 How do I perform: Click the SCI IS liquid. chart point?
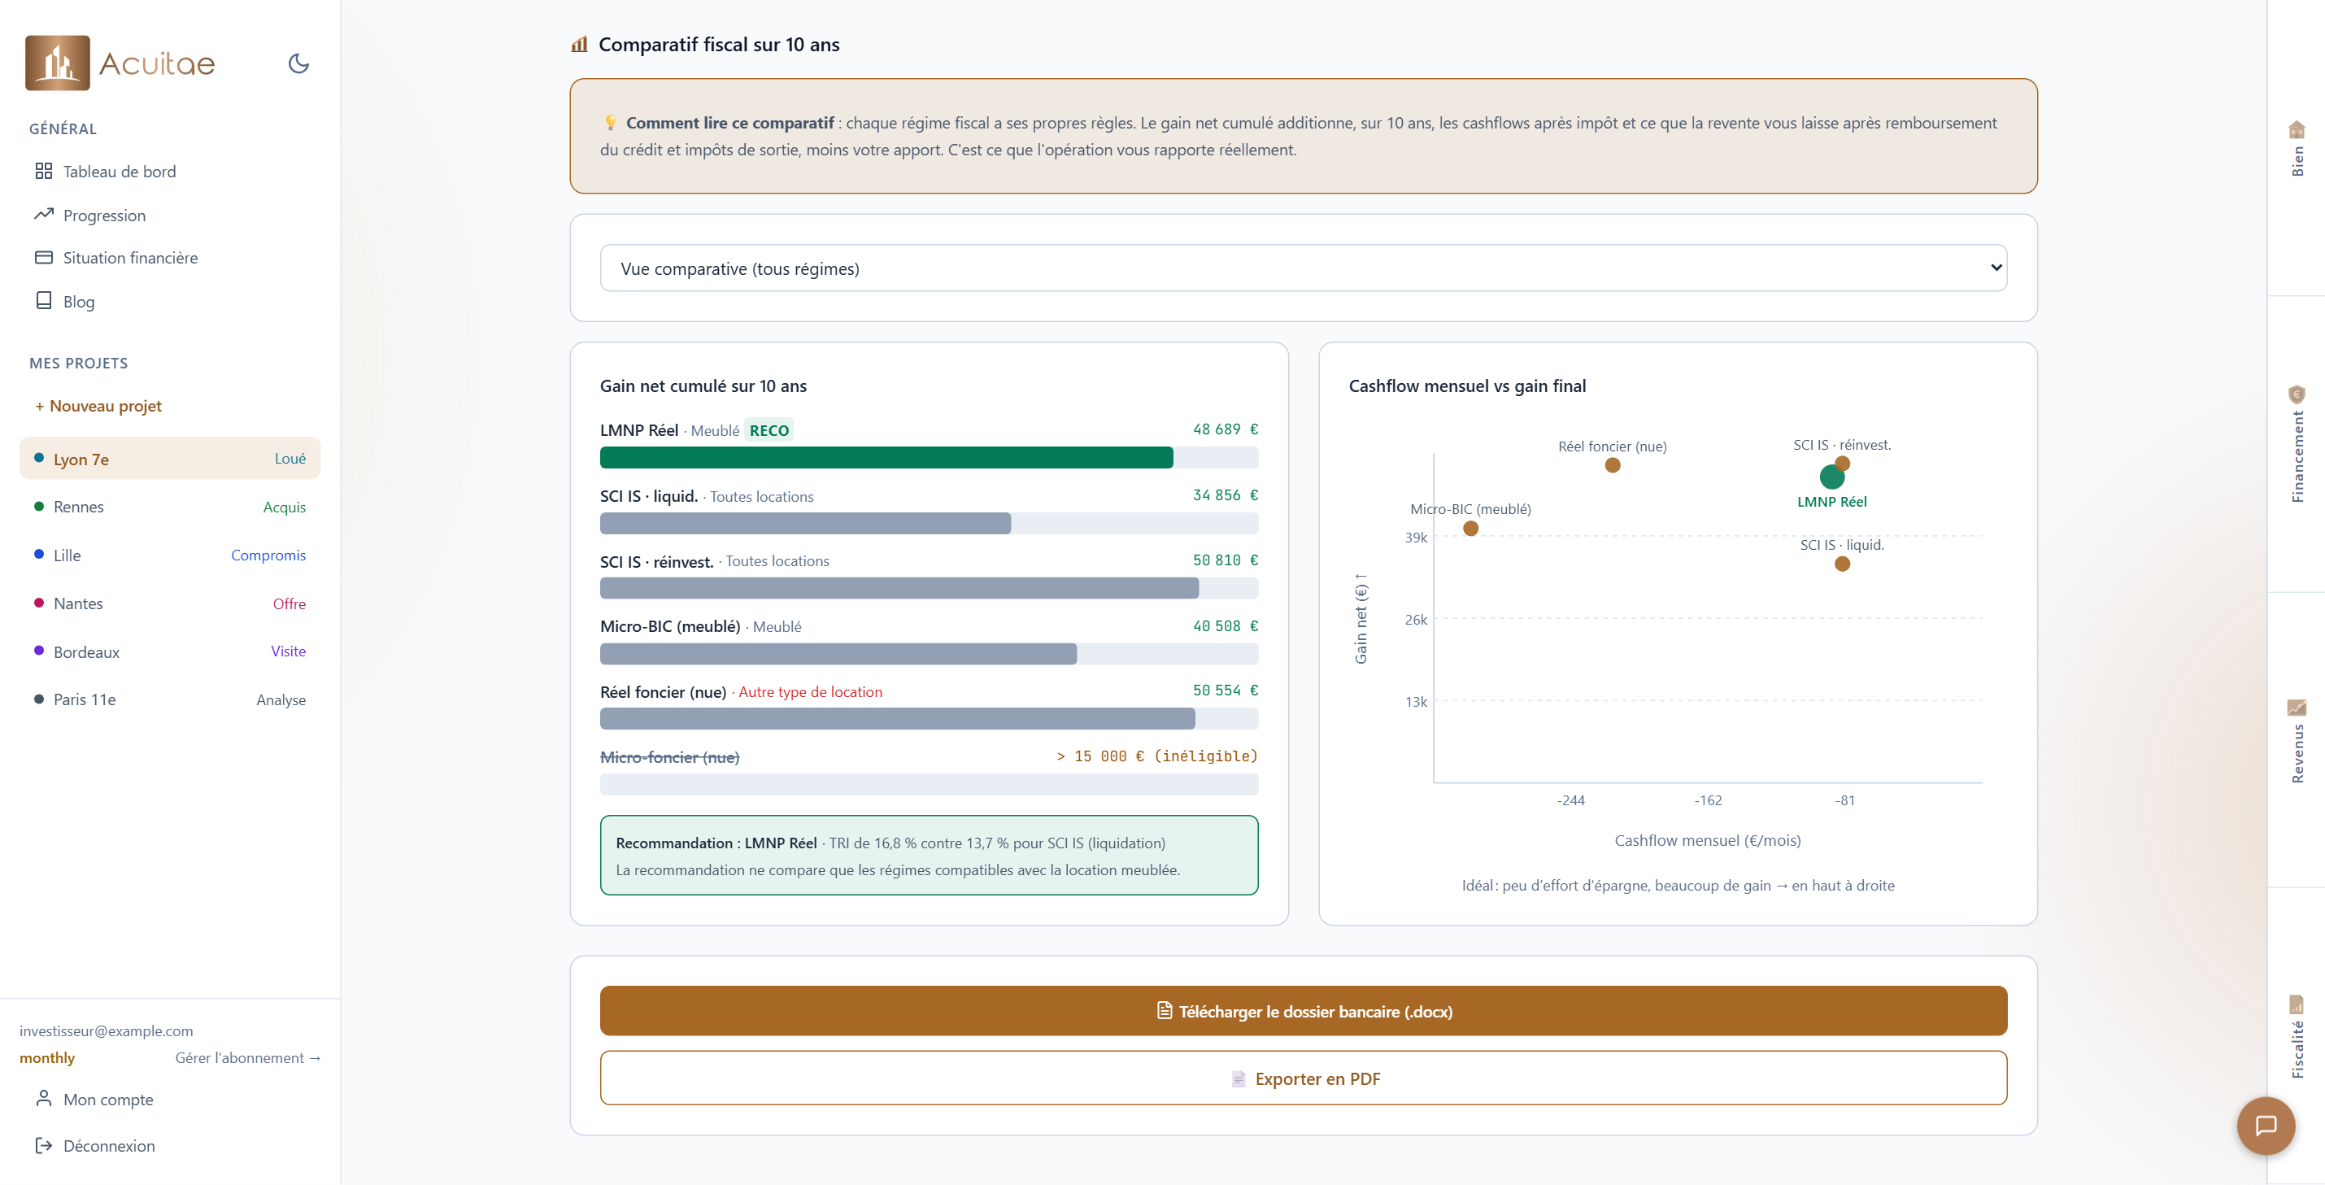(1842, 564)
